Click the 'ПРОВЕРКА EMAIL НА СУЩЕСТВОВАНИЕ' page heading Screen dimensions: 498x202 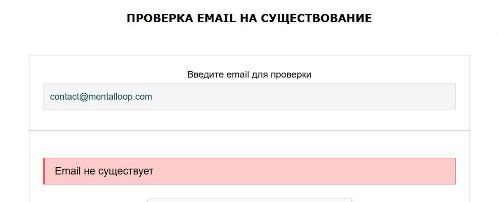point(249,18)
